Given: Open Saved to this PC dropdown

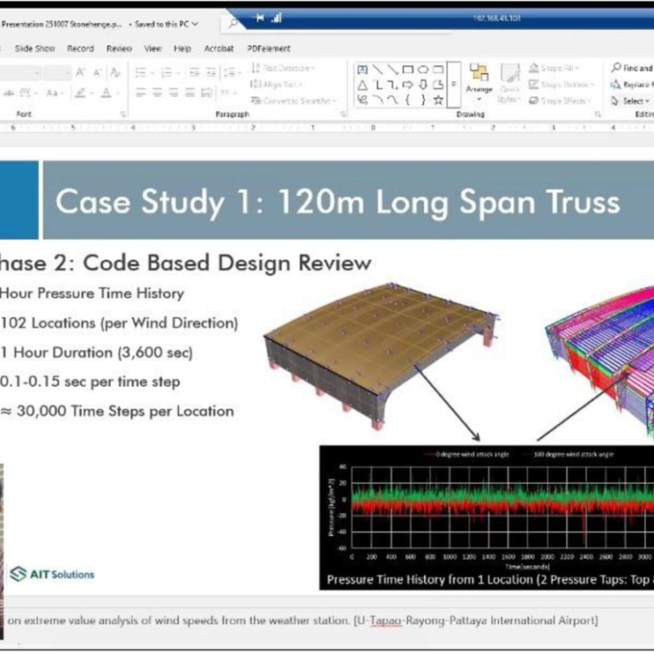Looking at the screenshot, I should tap(167, 24).
